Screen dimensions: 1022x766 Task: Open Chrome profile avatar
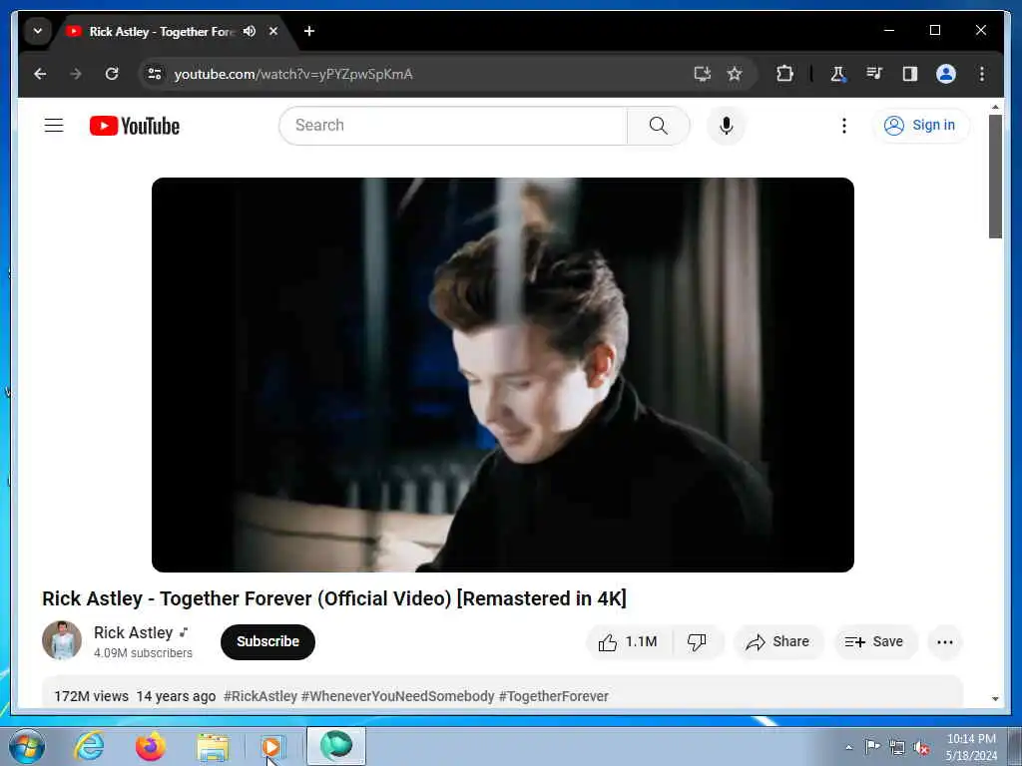coord(946,74)
